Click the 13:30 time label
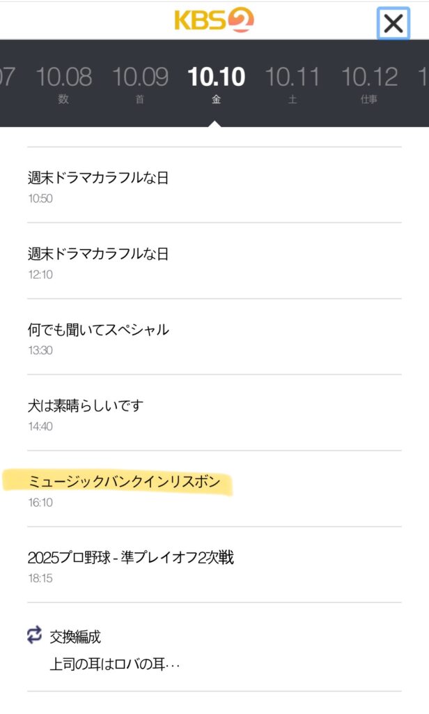This screenshot has height=714, width=429. tap(40, 350)
